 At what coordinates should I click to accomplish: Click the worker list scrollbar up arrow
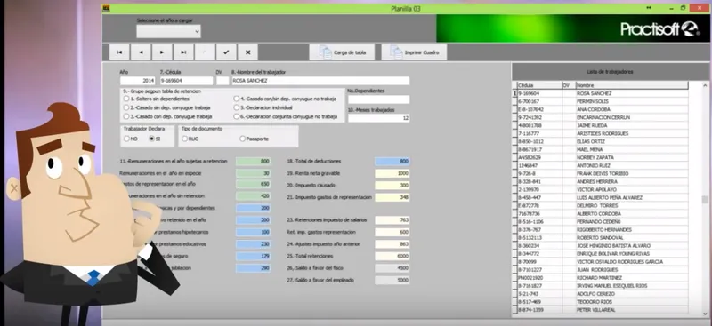coord(705,84)
